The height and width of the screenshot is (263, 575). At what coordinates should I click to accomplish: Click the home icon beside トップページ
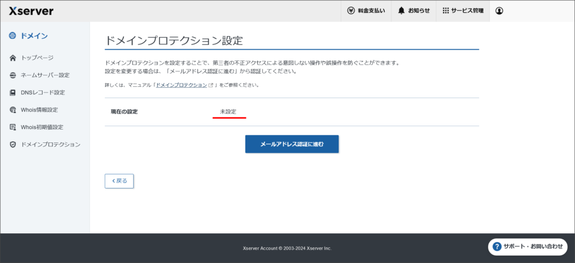(x=13, y=58)
